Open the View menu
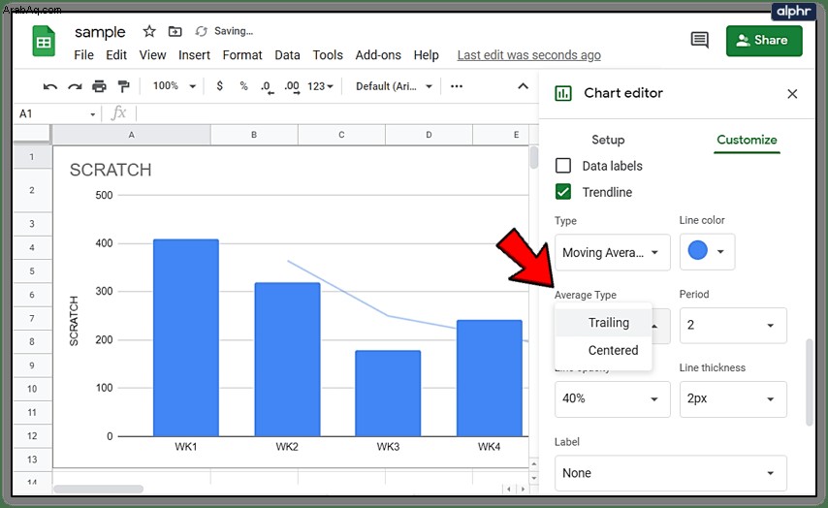Screen dimensions: 828x508 click(152, 55)
